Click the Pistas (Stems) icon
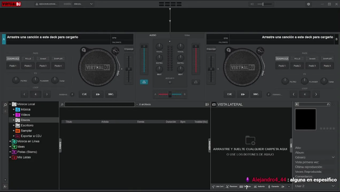This screenshot has height=192, width=340. [14, 152]
